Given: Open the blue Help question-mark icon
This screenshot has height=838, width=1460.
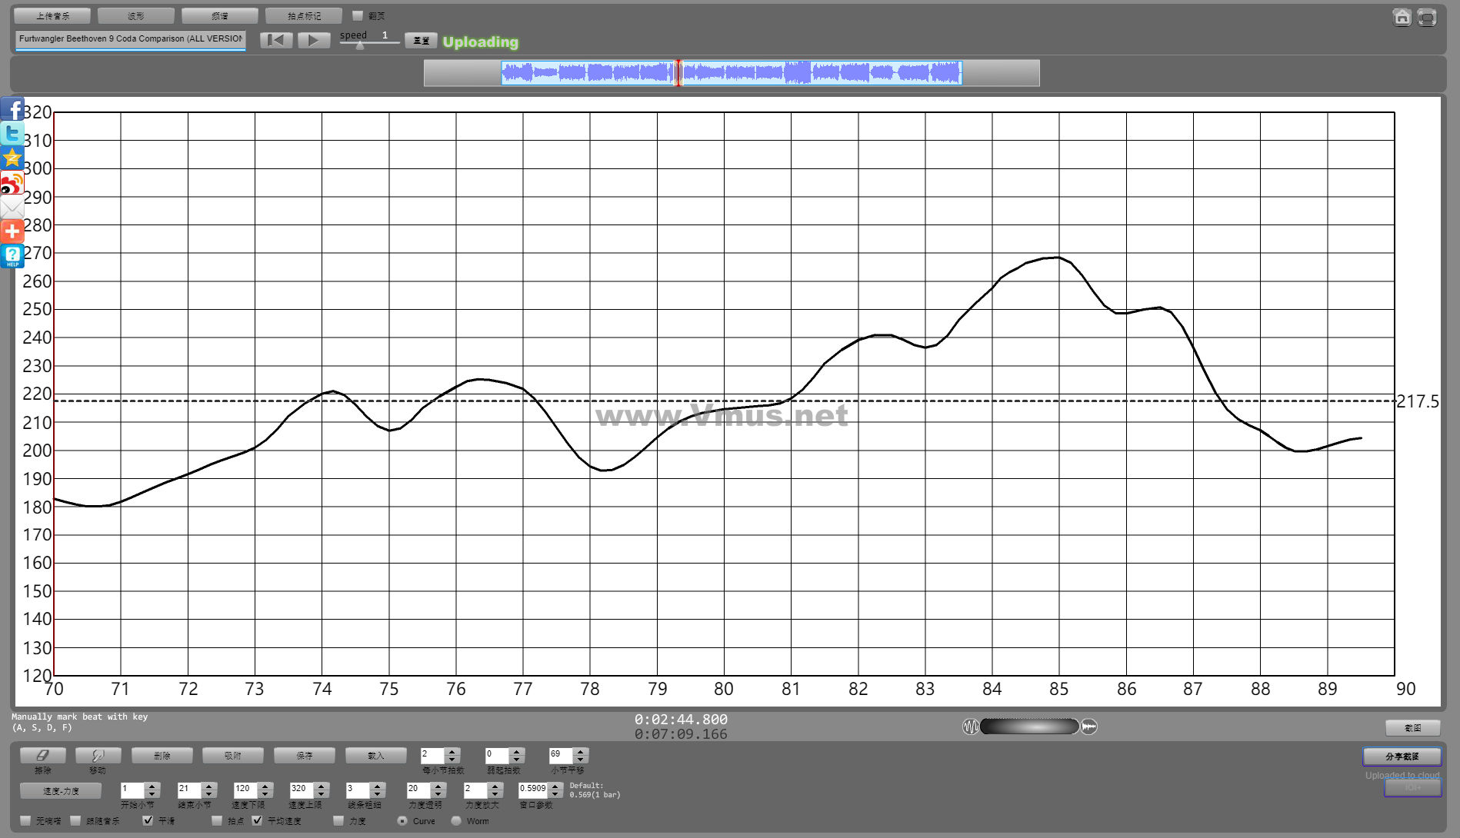Looking at the screenshot, I should [12, 256].
